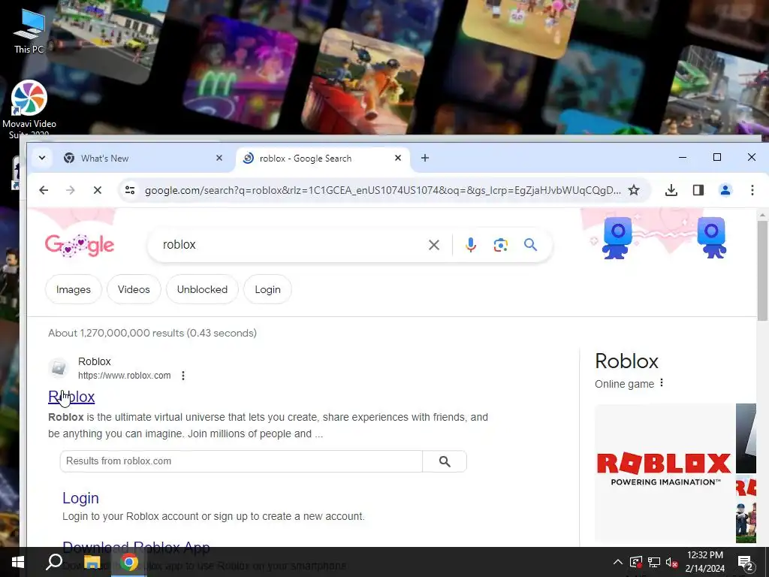Bookmark this page with star icon
The height and width of the screenshot is (577, 769).
[x=634, y=190]
